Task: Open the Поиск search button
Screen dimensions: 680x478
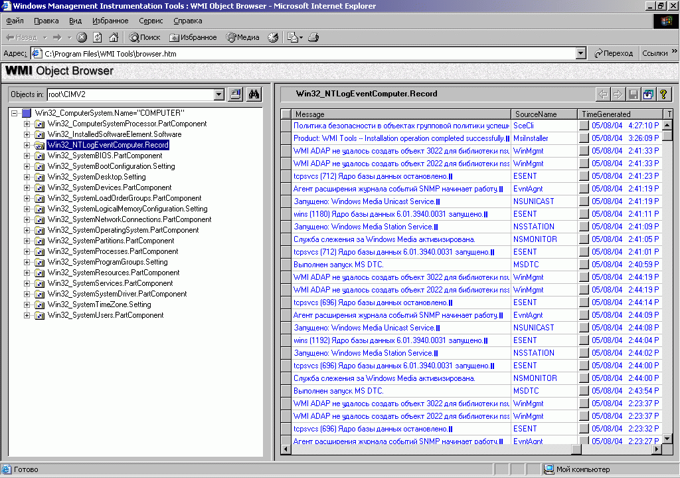Action: 145,37
